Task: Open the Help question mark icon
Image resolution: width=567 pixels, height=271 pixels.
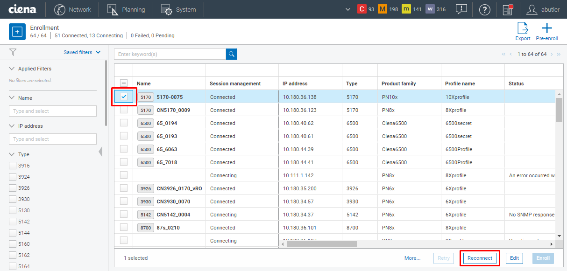Action: 484,9
